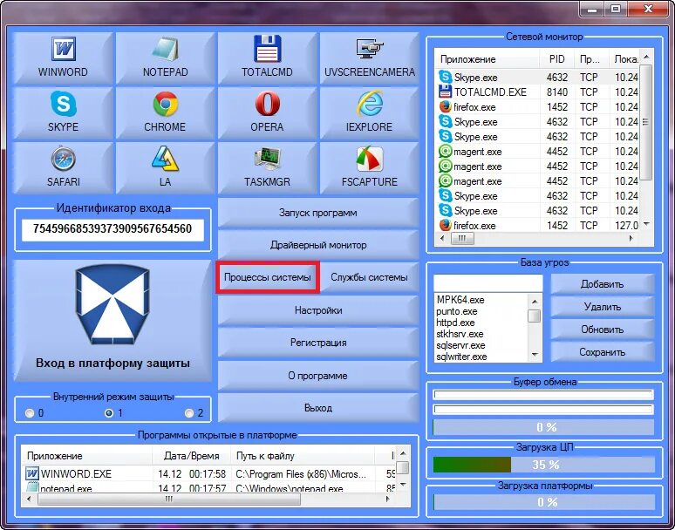Select first Skype.exe row in network monitor
The image size is (675, 530).
tap(538, 78)
